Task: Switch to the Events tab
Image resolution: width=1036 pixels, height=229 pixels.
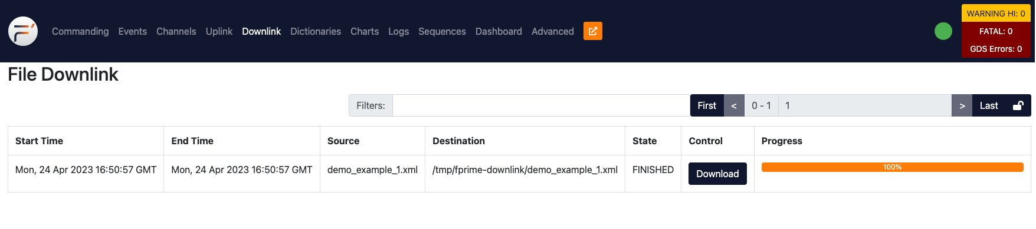Action: (x=133, y=31)
